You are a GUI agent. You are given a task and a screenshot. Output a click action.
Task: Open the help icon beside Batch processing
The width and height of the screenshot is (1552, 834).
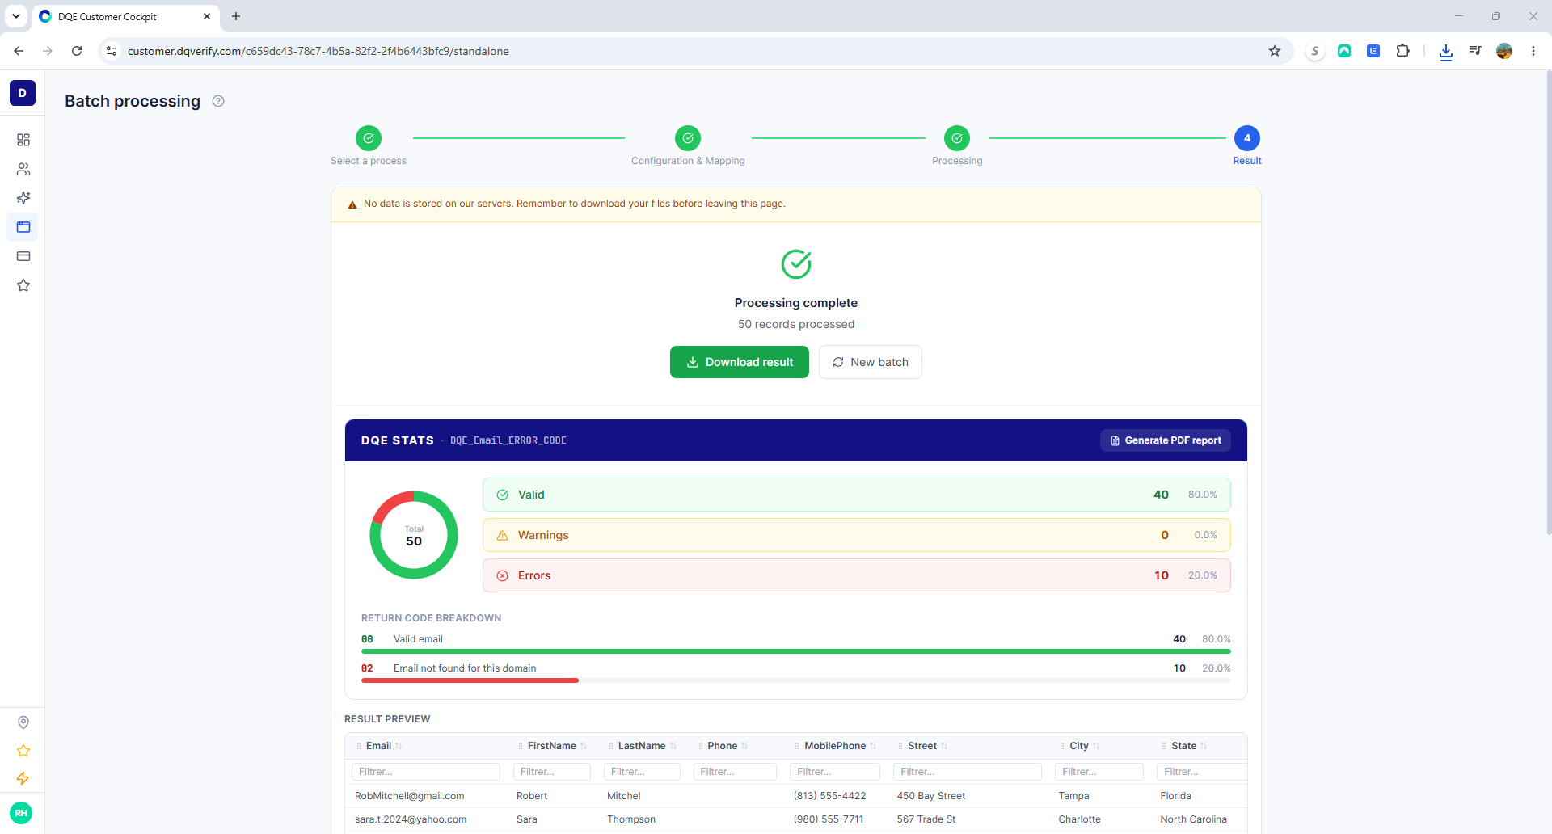pos(218,101)
